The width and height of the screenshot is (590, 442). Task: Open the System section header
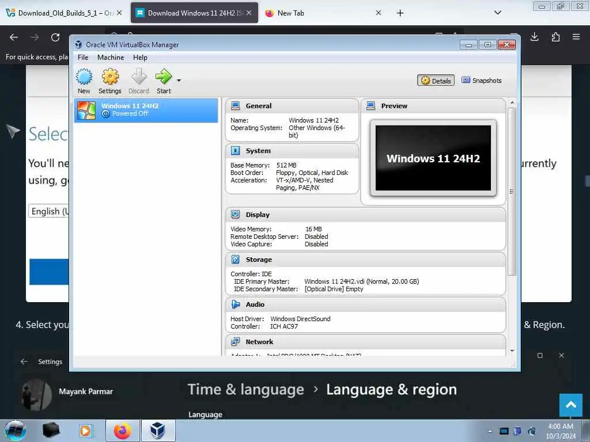[x=292, y=151]
